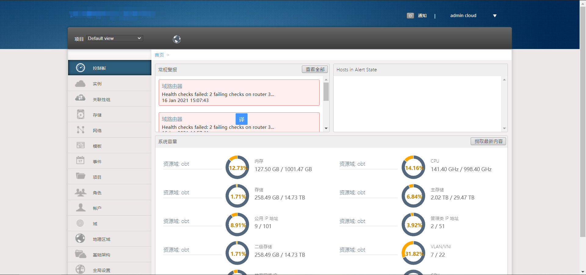Screen dimensions: 586x275
Task: Click the 公用 IP 地址 label
Action: tap(266, 218)
